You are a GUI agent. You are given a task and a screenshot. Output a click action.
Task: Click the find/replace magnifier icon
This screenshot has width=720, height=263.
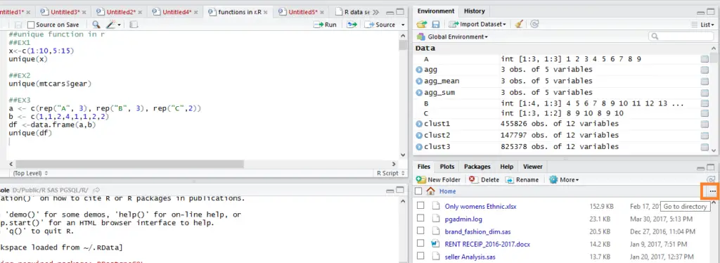click(x=96, y=25)
